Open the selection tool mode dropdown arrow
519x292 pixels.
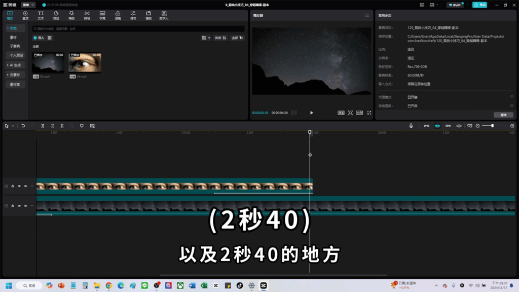[x=13, y=126]
